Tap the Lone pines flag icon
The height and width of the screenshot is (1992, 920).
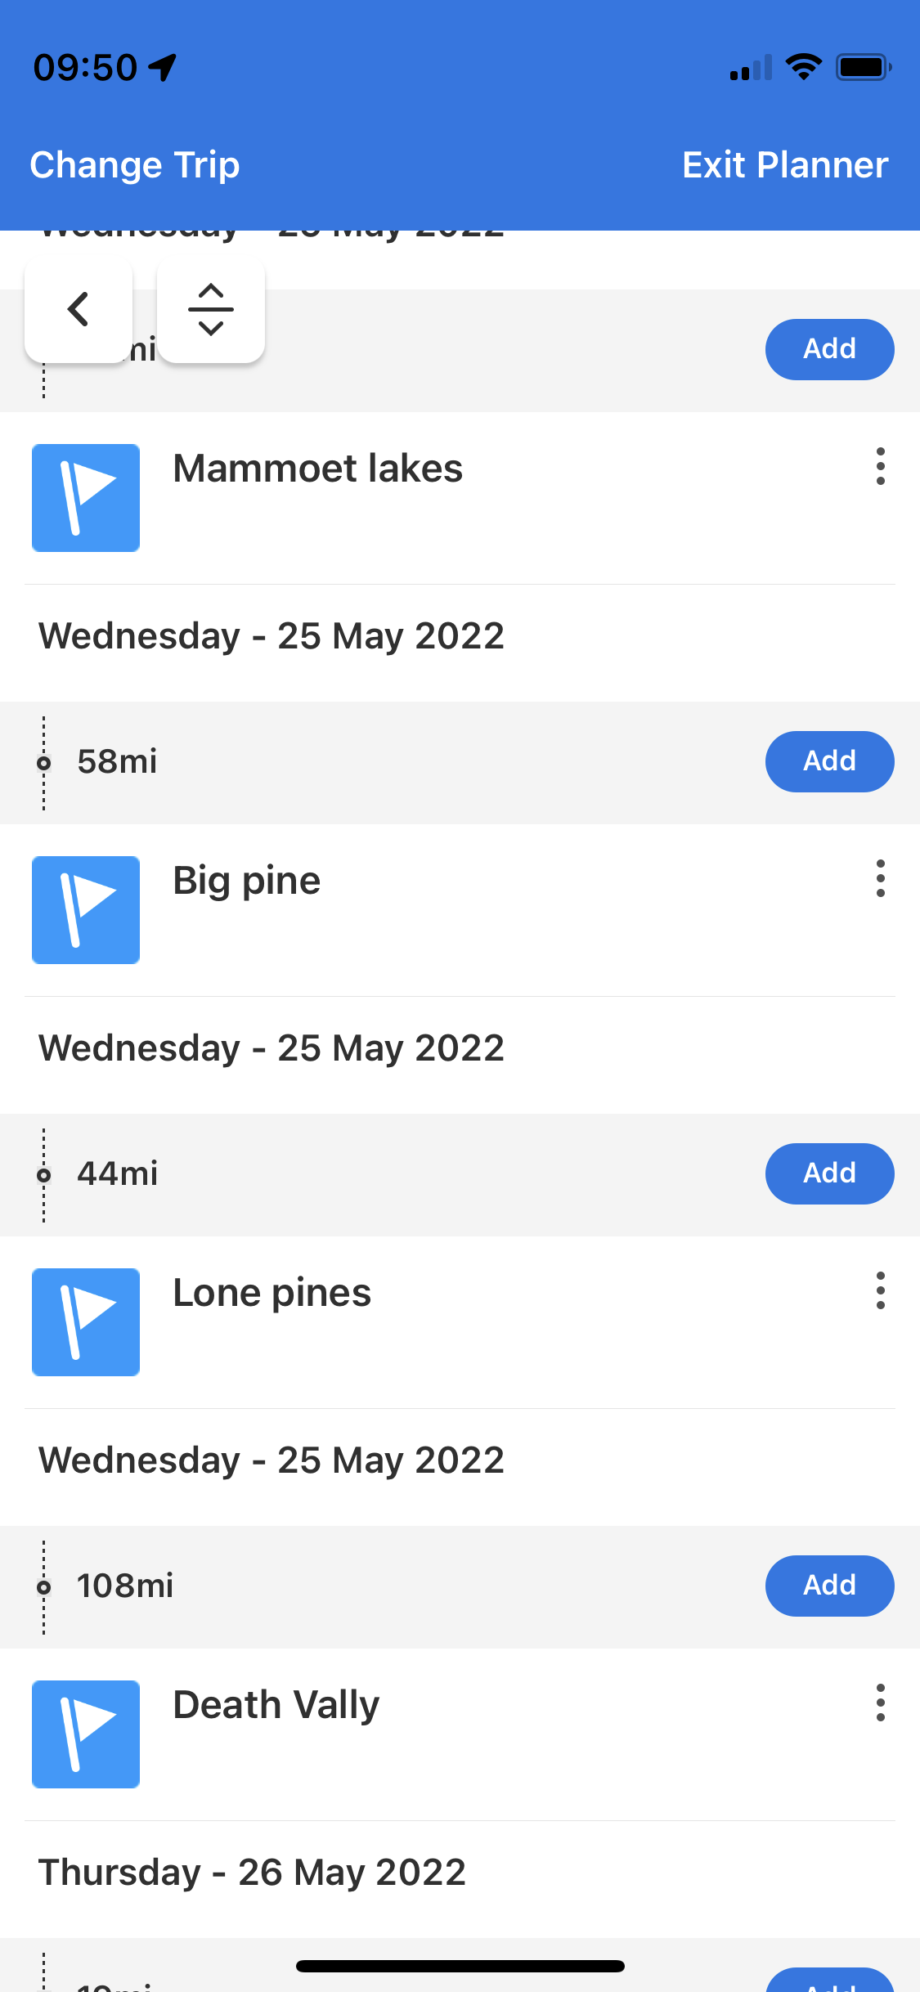[86, 1322]
